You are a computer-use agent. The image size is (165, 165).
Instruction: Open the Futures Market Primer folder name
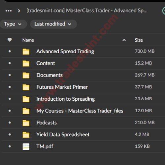click(62, 87)
